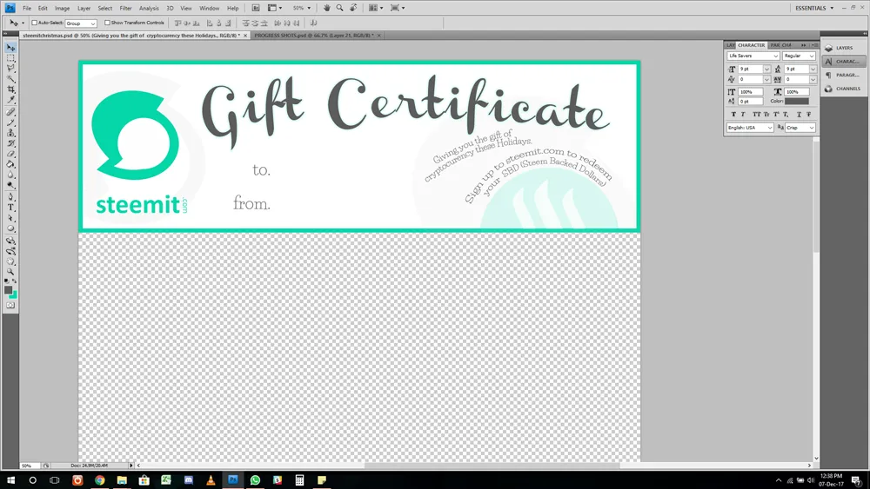Open the kerning dropdown

tap(766, 80)
